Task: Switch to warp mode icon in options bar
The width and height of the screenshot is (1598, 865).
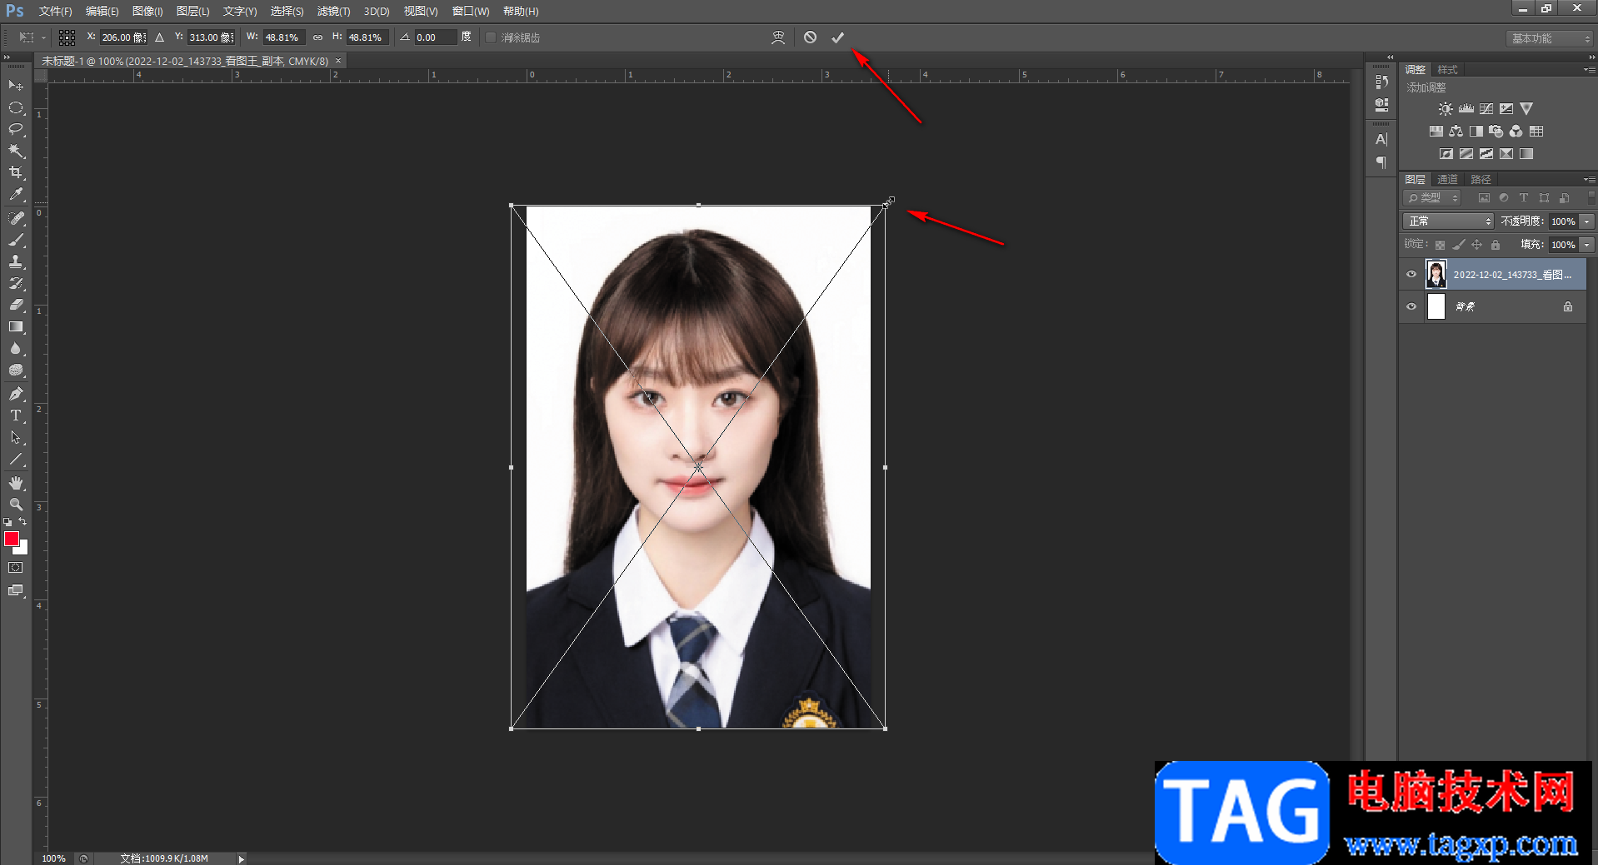Action: pyautogui.click(x=778, y=37)
